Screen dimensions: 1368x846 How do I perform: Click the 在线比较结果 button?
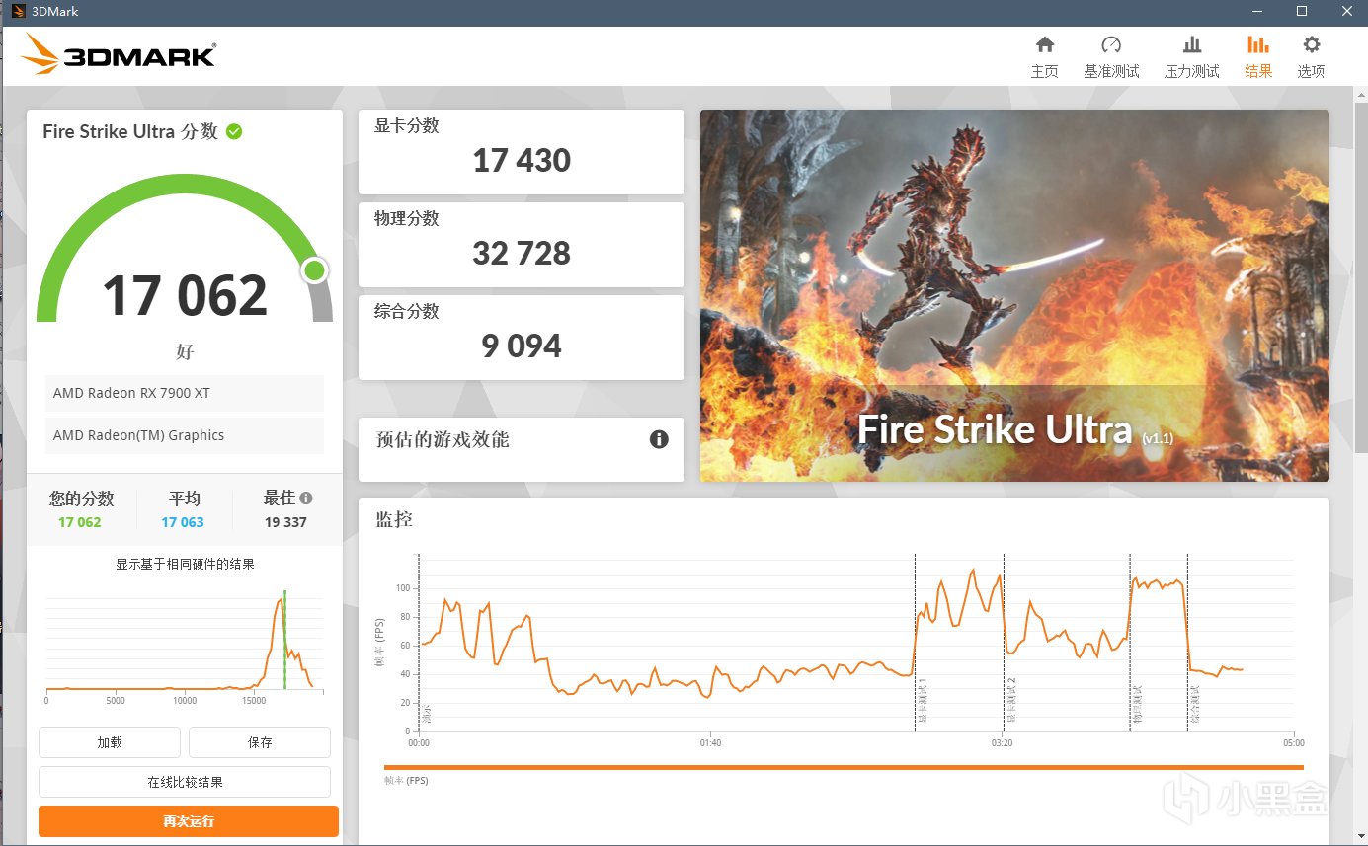click(x=185, y=782)
